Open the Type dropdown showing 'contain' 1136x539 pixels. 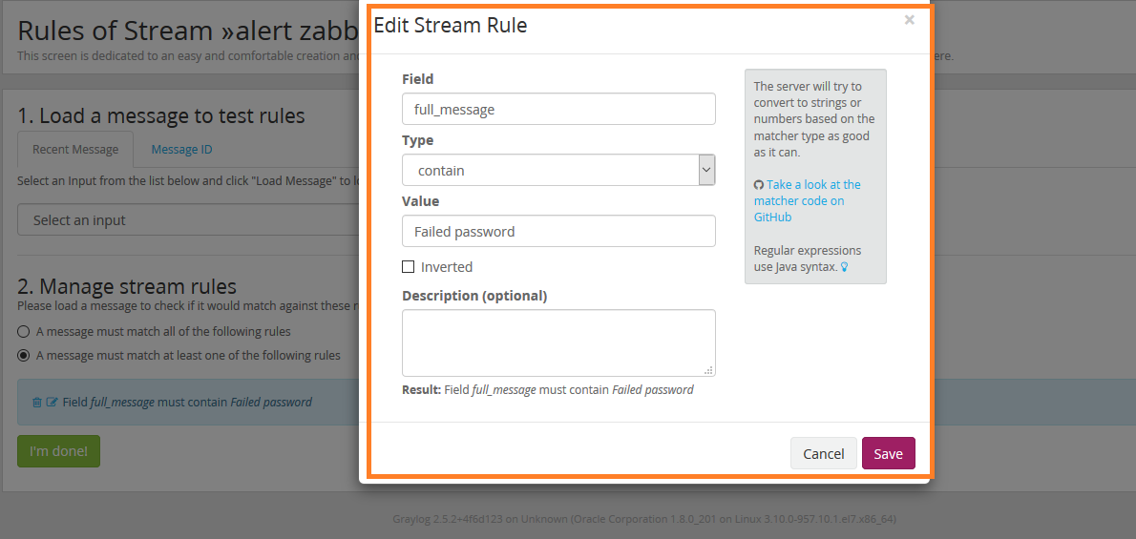(x=558, y=171)
